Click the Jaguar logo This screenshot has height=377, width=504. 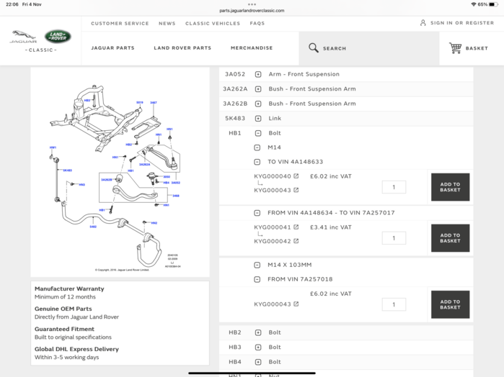click(x=23, y=37)
